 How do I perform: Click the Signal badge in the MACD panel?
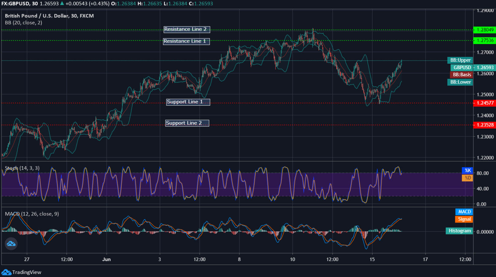[x=464, y=219]
